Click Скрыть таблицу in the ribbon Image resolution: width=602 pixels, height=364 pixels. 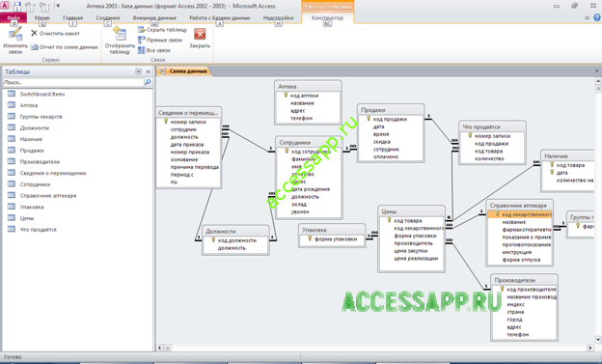162,30
